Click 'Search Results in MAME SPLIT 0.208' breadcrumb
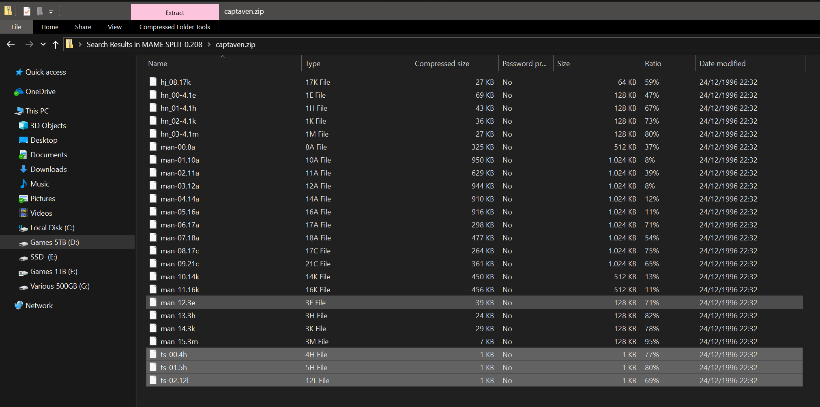This screenshot has height=407, width=820. point(144,44)
